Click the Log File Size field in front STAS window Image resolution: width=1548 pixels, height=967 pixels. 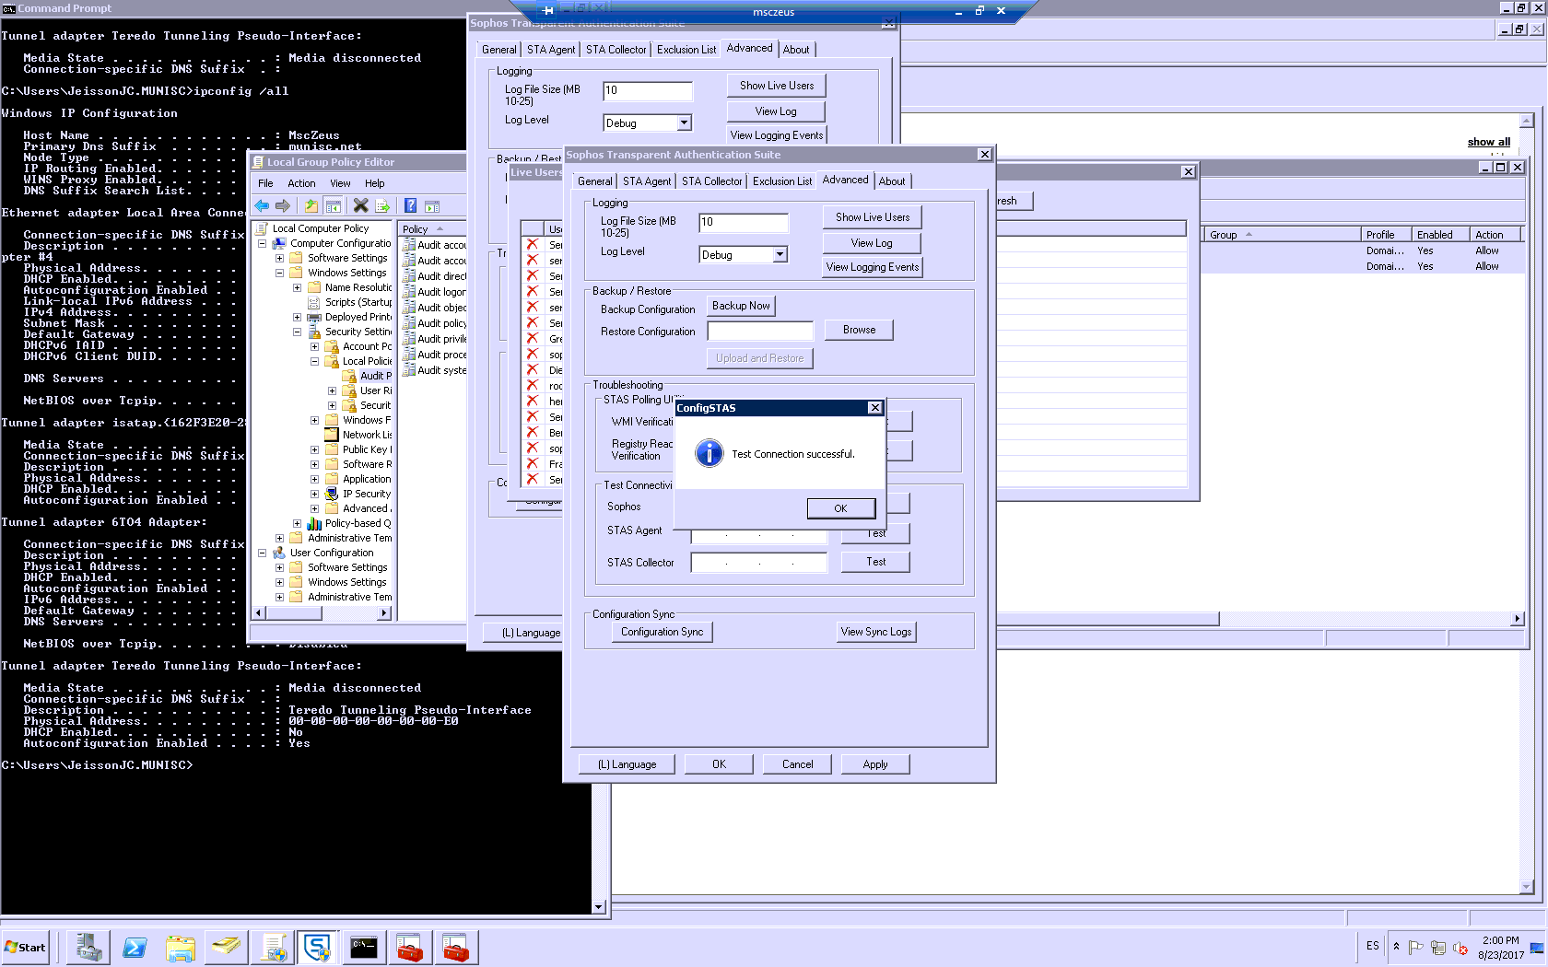tap(743, 222)
